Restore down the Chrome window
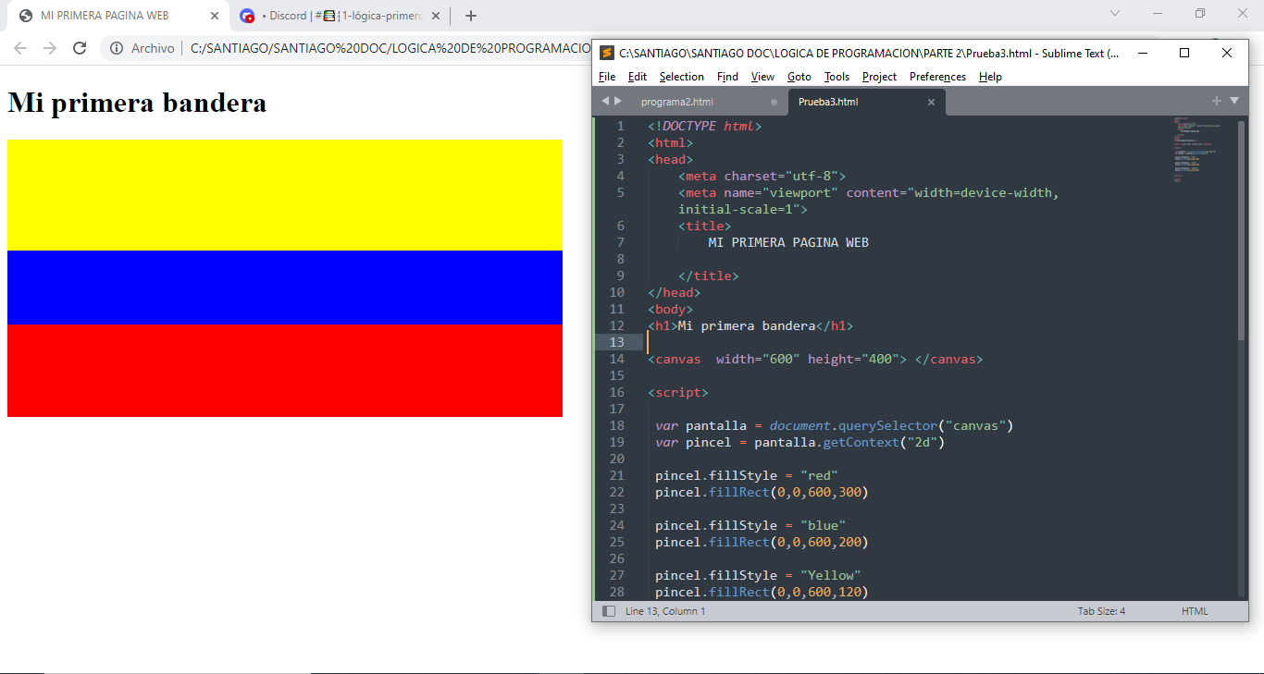Screen dimensions: 1264x674 1200,13
